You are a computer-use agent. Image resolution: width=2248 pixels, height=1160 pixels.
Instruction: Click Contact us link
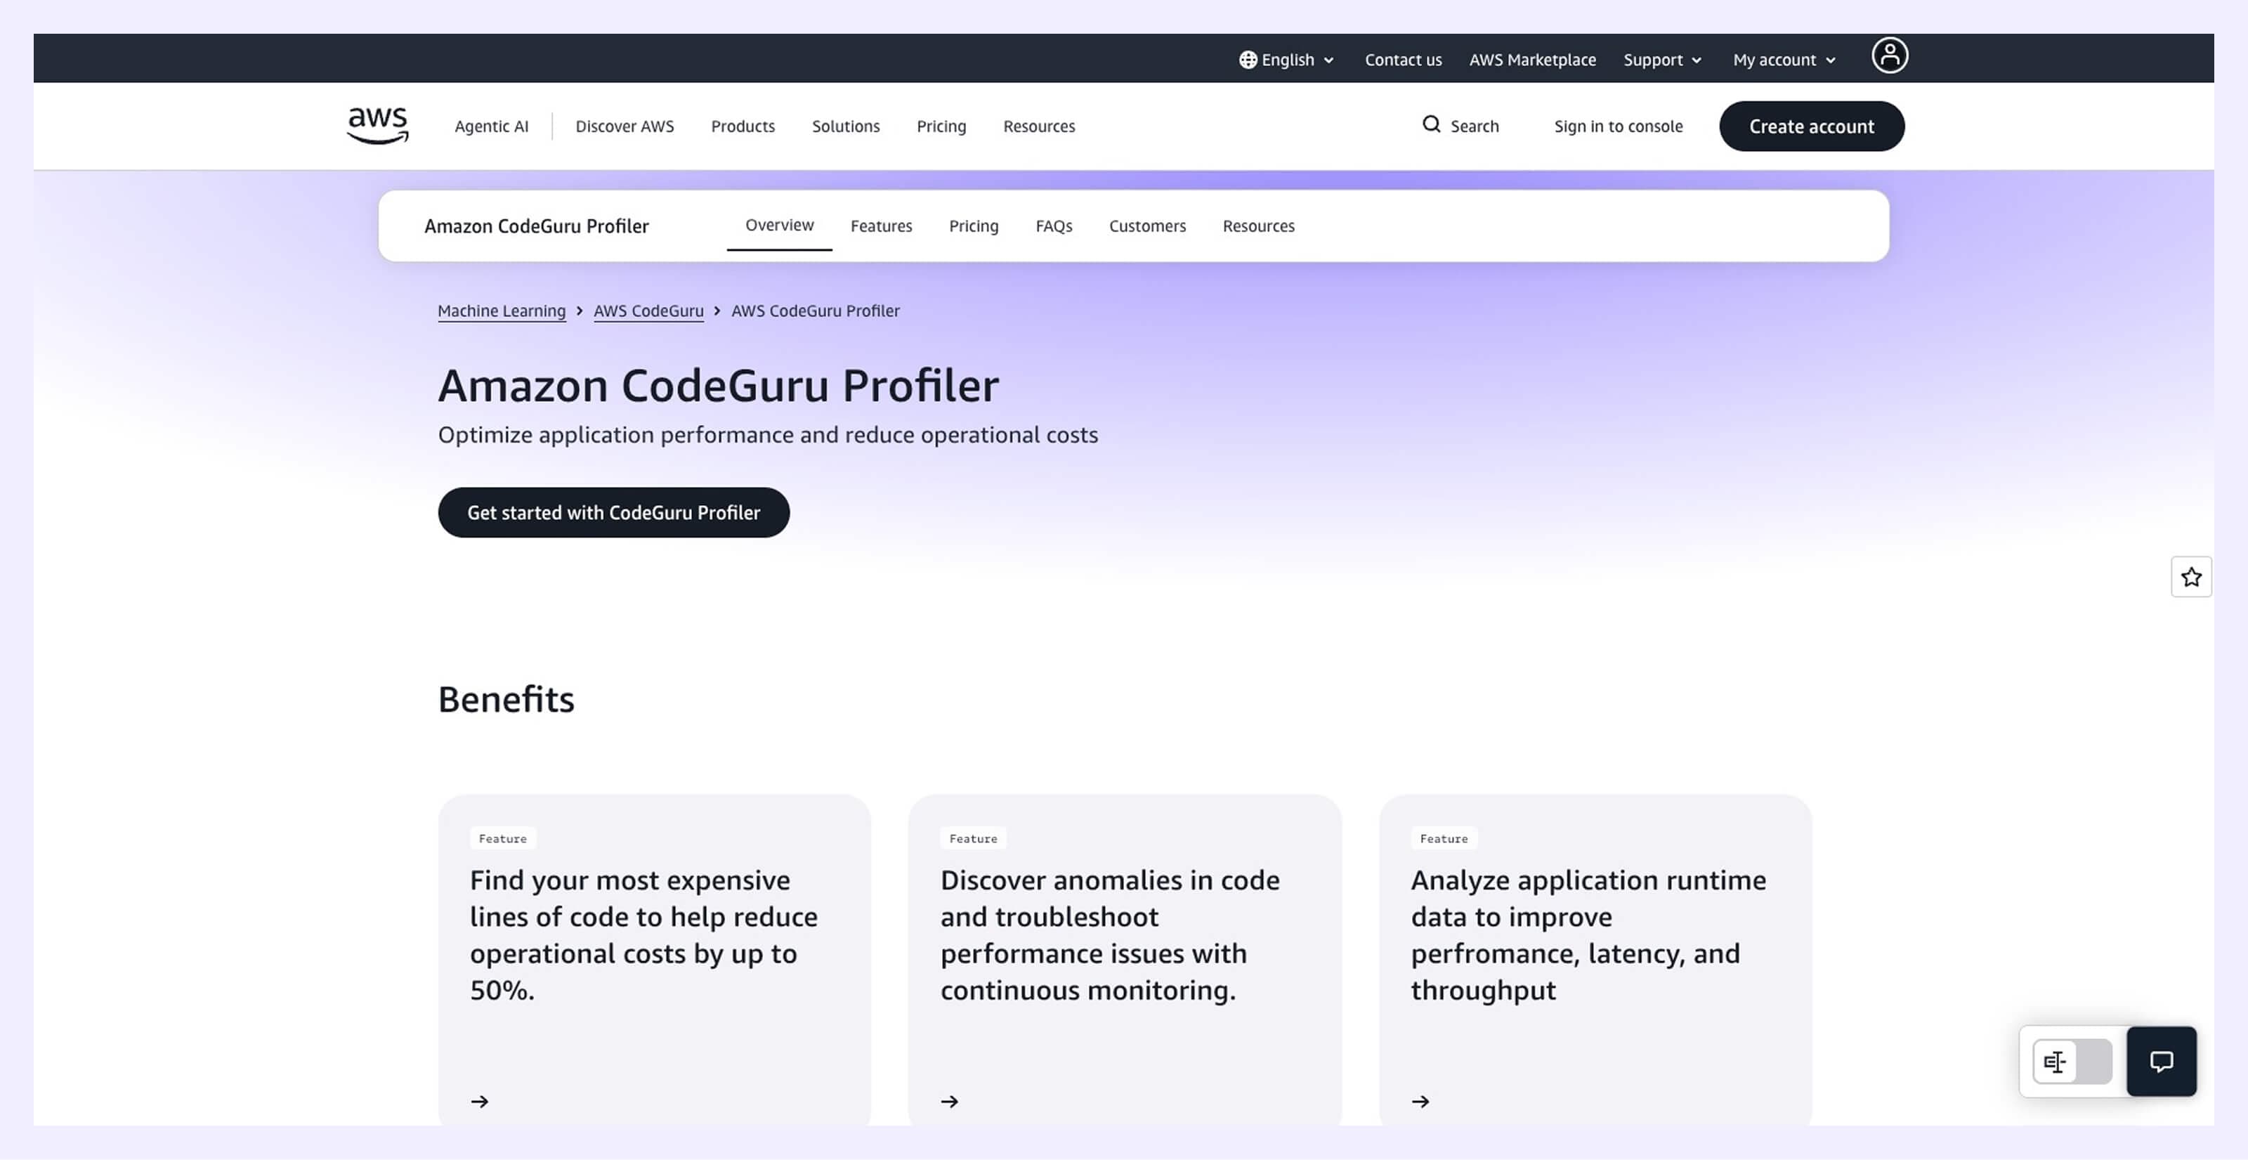tap(1404, 59)
